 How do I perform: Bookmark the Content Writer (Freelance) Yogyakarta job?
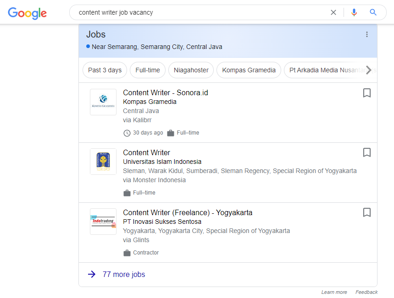tap(366, 212)
